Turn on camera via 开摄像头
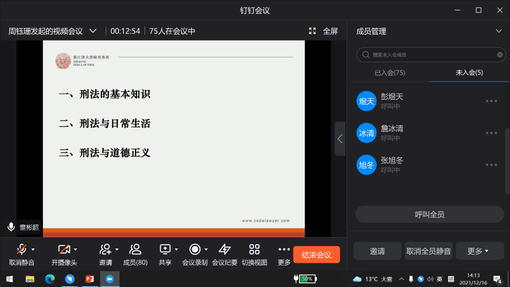This screenshot has width=510, height=287. point(64,250)
